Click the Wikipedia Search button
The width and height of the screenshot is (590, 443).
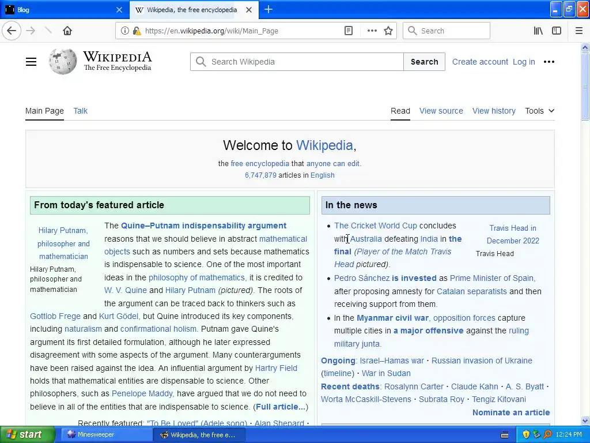click(424, 62)
